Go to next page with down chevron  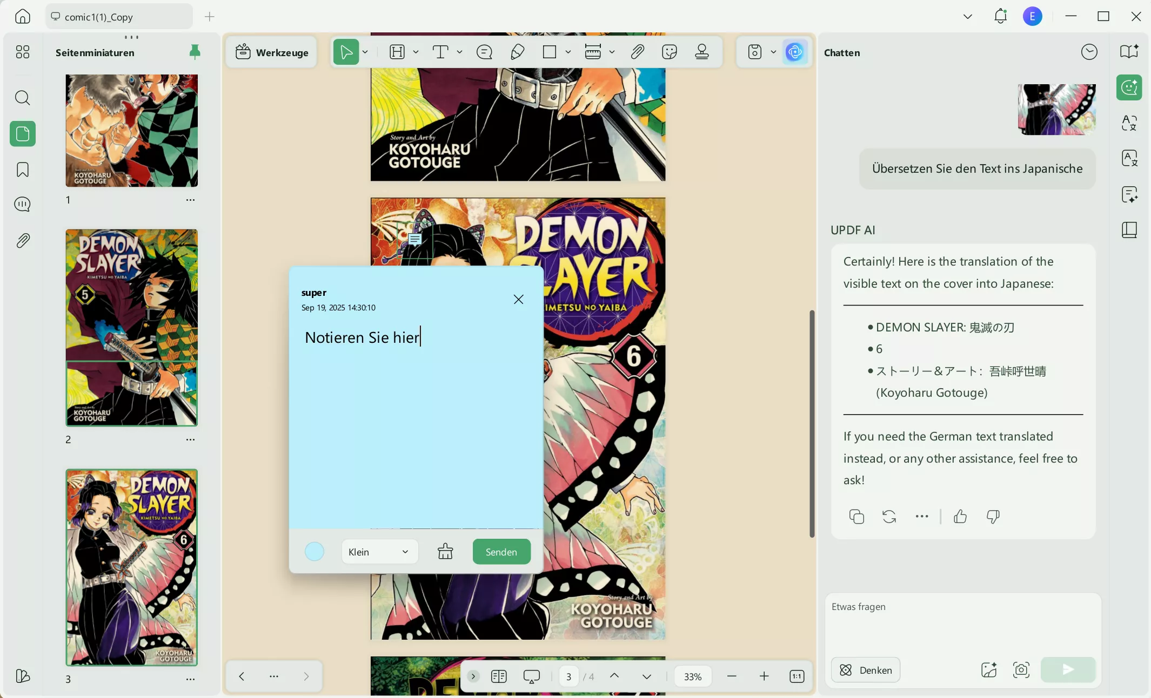647,676
